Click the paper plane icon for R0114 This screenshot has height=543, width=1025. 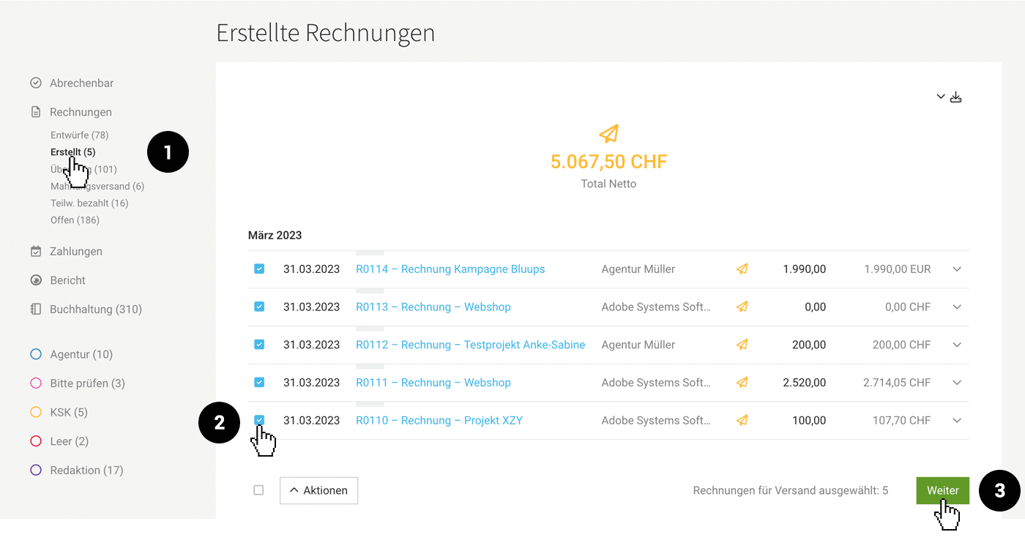(742, 269)
